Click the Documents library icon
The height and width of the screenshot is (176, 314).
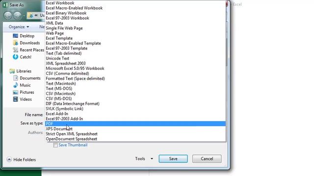pyautogui.click(x=15, y=78)
